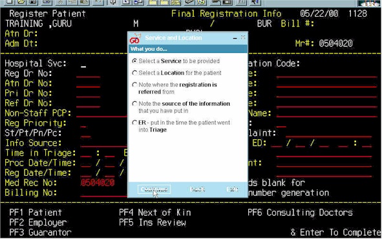Image resolution: width=382 pixels, height=239 pixels.
Task: Choose the 'Location for the patient' radio option
Action: (134, 73)
